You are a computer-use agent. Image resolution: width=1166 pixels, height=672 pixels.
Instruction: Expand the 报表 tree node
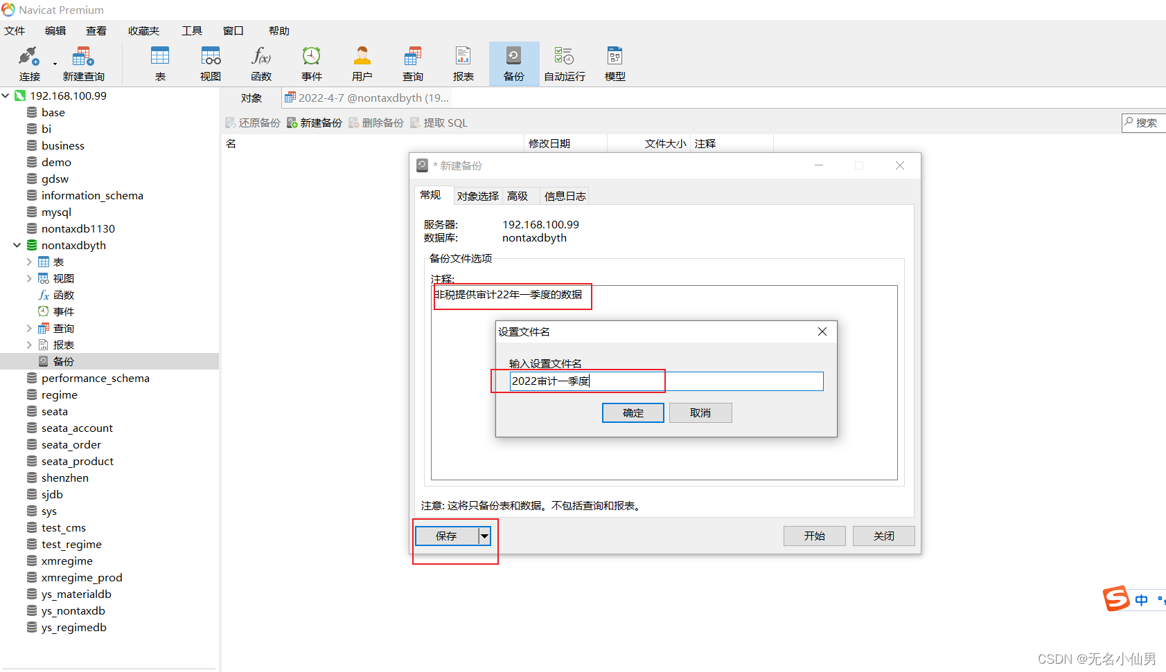click(29, 345)
